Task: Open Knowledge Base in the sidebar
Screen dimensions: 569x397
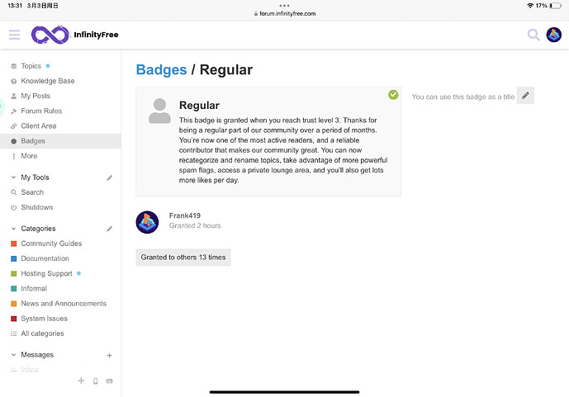Action: tap(47, 81)
